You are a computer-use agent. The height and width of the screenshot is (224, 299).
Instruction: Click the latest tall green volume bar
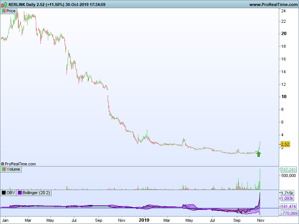tap(260, 179)
